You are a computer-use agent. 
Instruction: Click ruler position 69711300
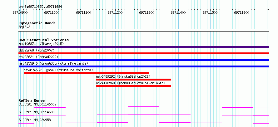(147, 12)
